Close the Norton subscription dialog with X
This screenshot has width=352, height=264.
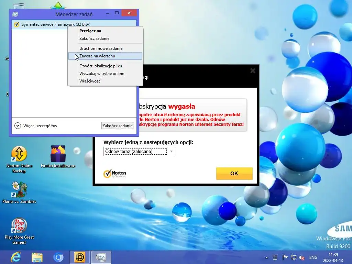[253, 71]
